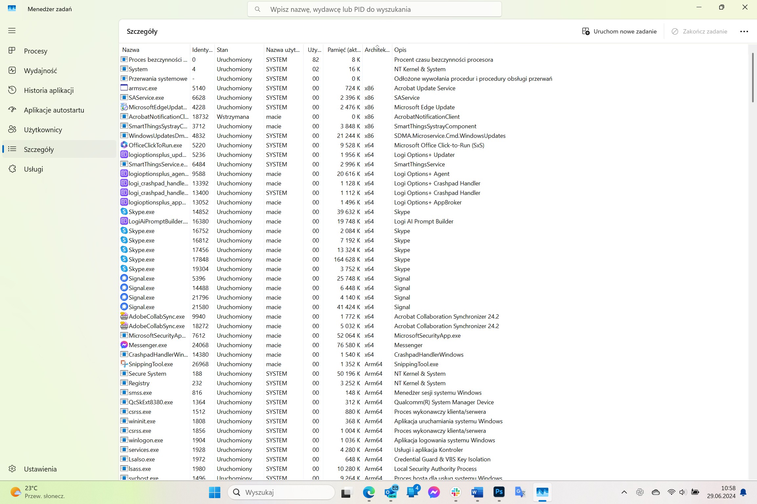Go to the Procesy page
This screenshot has width=757, height=504.
(59, 51)
